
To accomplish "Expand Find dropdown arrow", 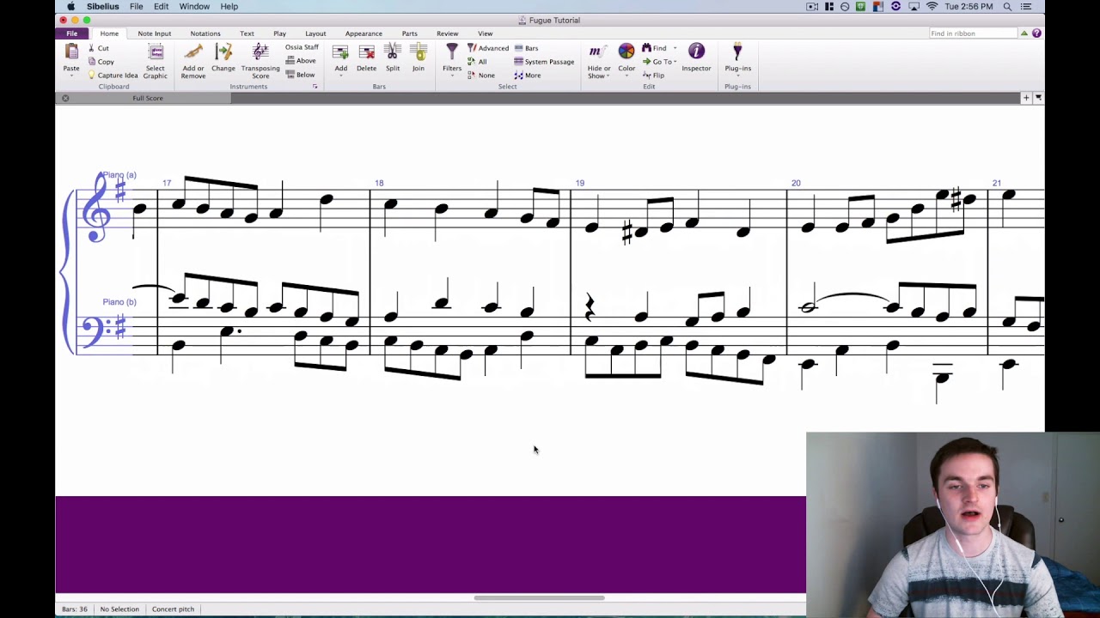I will click(675, 48).
